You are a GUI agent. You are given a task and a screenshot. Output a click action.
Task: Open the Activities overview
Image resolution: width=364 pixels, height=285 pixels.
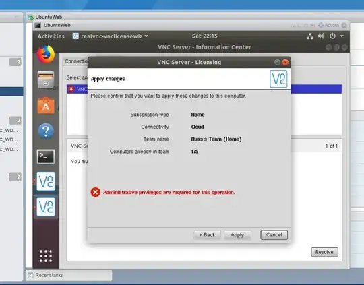(51, 36)
